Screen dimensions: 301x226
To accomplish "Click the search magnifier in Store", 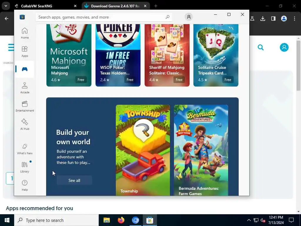I will click(x=167, y=17).
